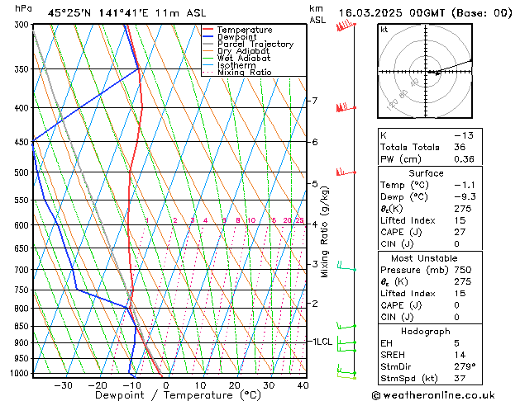The width and height of the screenshot is (520, 401).
Task: Click the Surface section heading
Action: pos(426,173)
